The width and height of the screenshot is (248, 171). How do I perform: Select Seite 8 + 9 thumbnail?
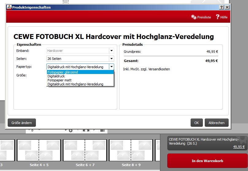point(131,150)
